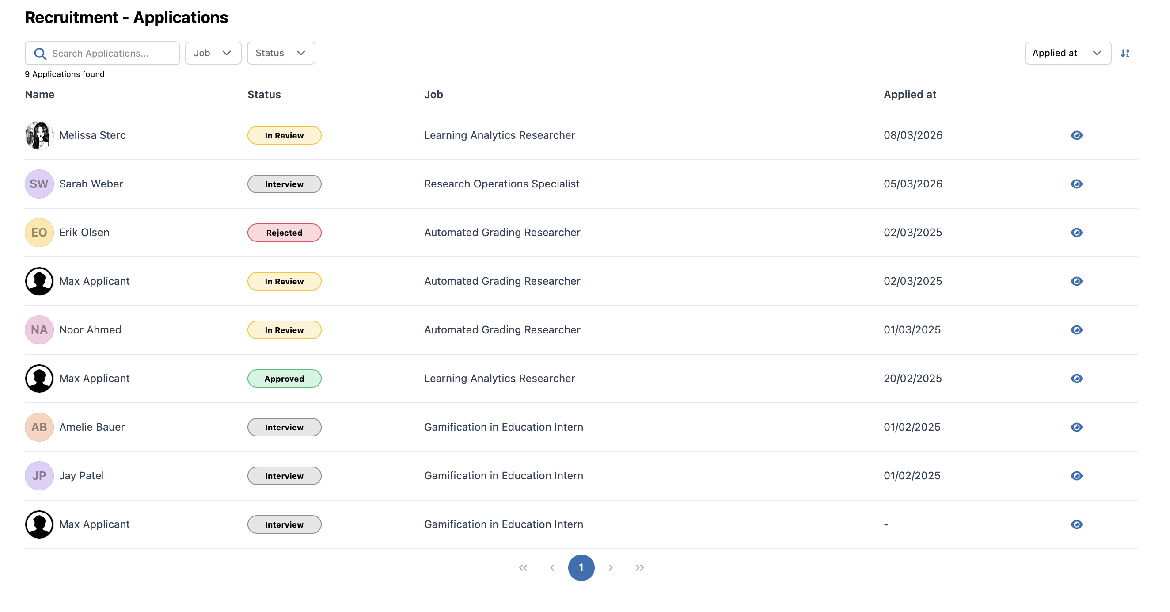Viewport: 1170px width, 612px height.
Task: Toggle the sort direction icon near Applied at
Action: 1125,53
